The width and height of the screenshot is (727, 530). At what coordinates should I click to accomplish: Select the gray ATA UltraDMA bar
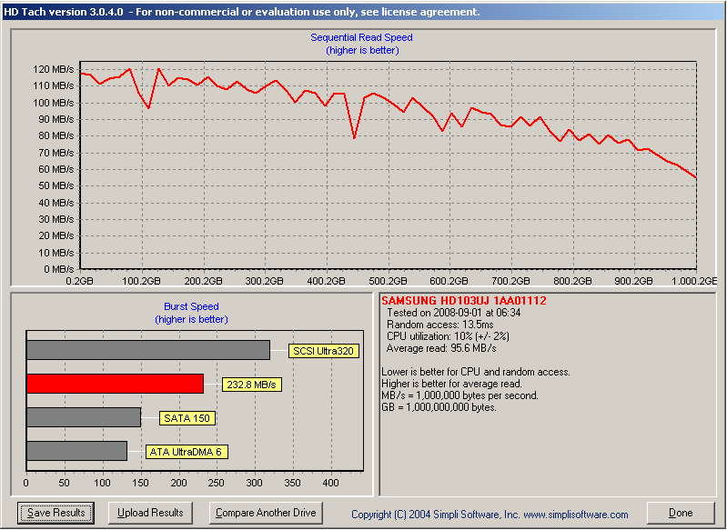pos(77,451)
